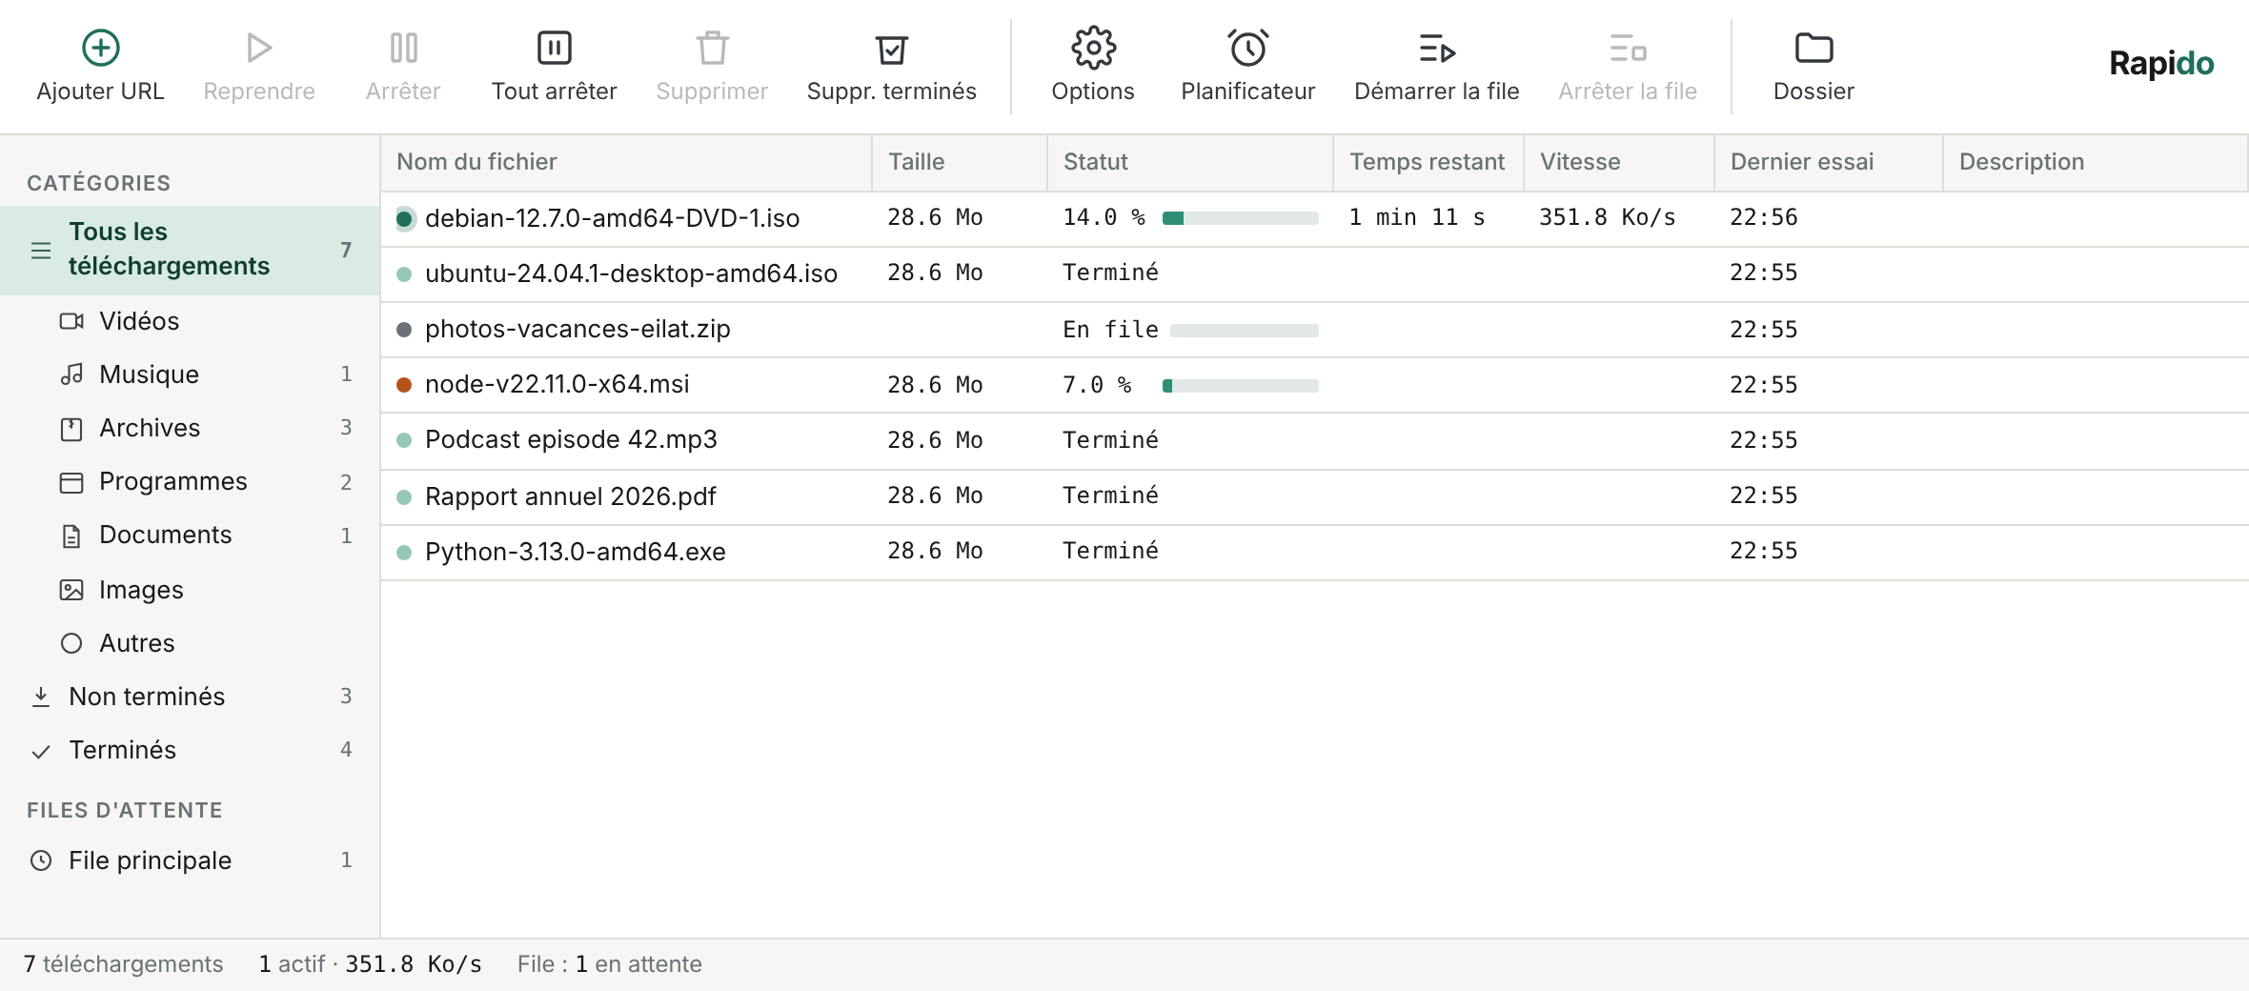Select node-v22.11.0-x64.msi download
This screenshot has width=2249, height=991.
pos(1315,385)
